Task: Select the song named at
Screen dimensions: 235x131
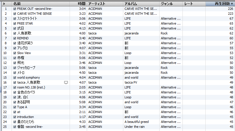Action: click(x=19, y=112)
